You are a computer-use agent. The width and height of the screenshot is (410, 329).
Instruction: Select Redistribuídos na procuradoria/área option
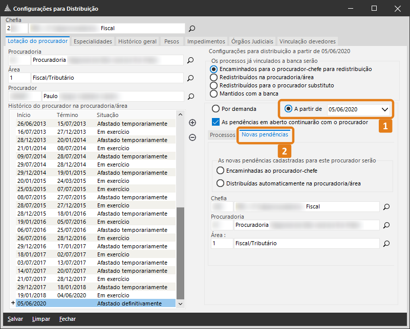click(214, 77)
